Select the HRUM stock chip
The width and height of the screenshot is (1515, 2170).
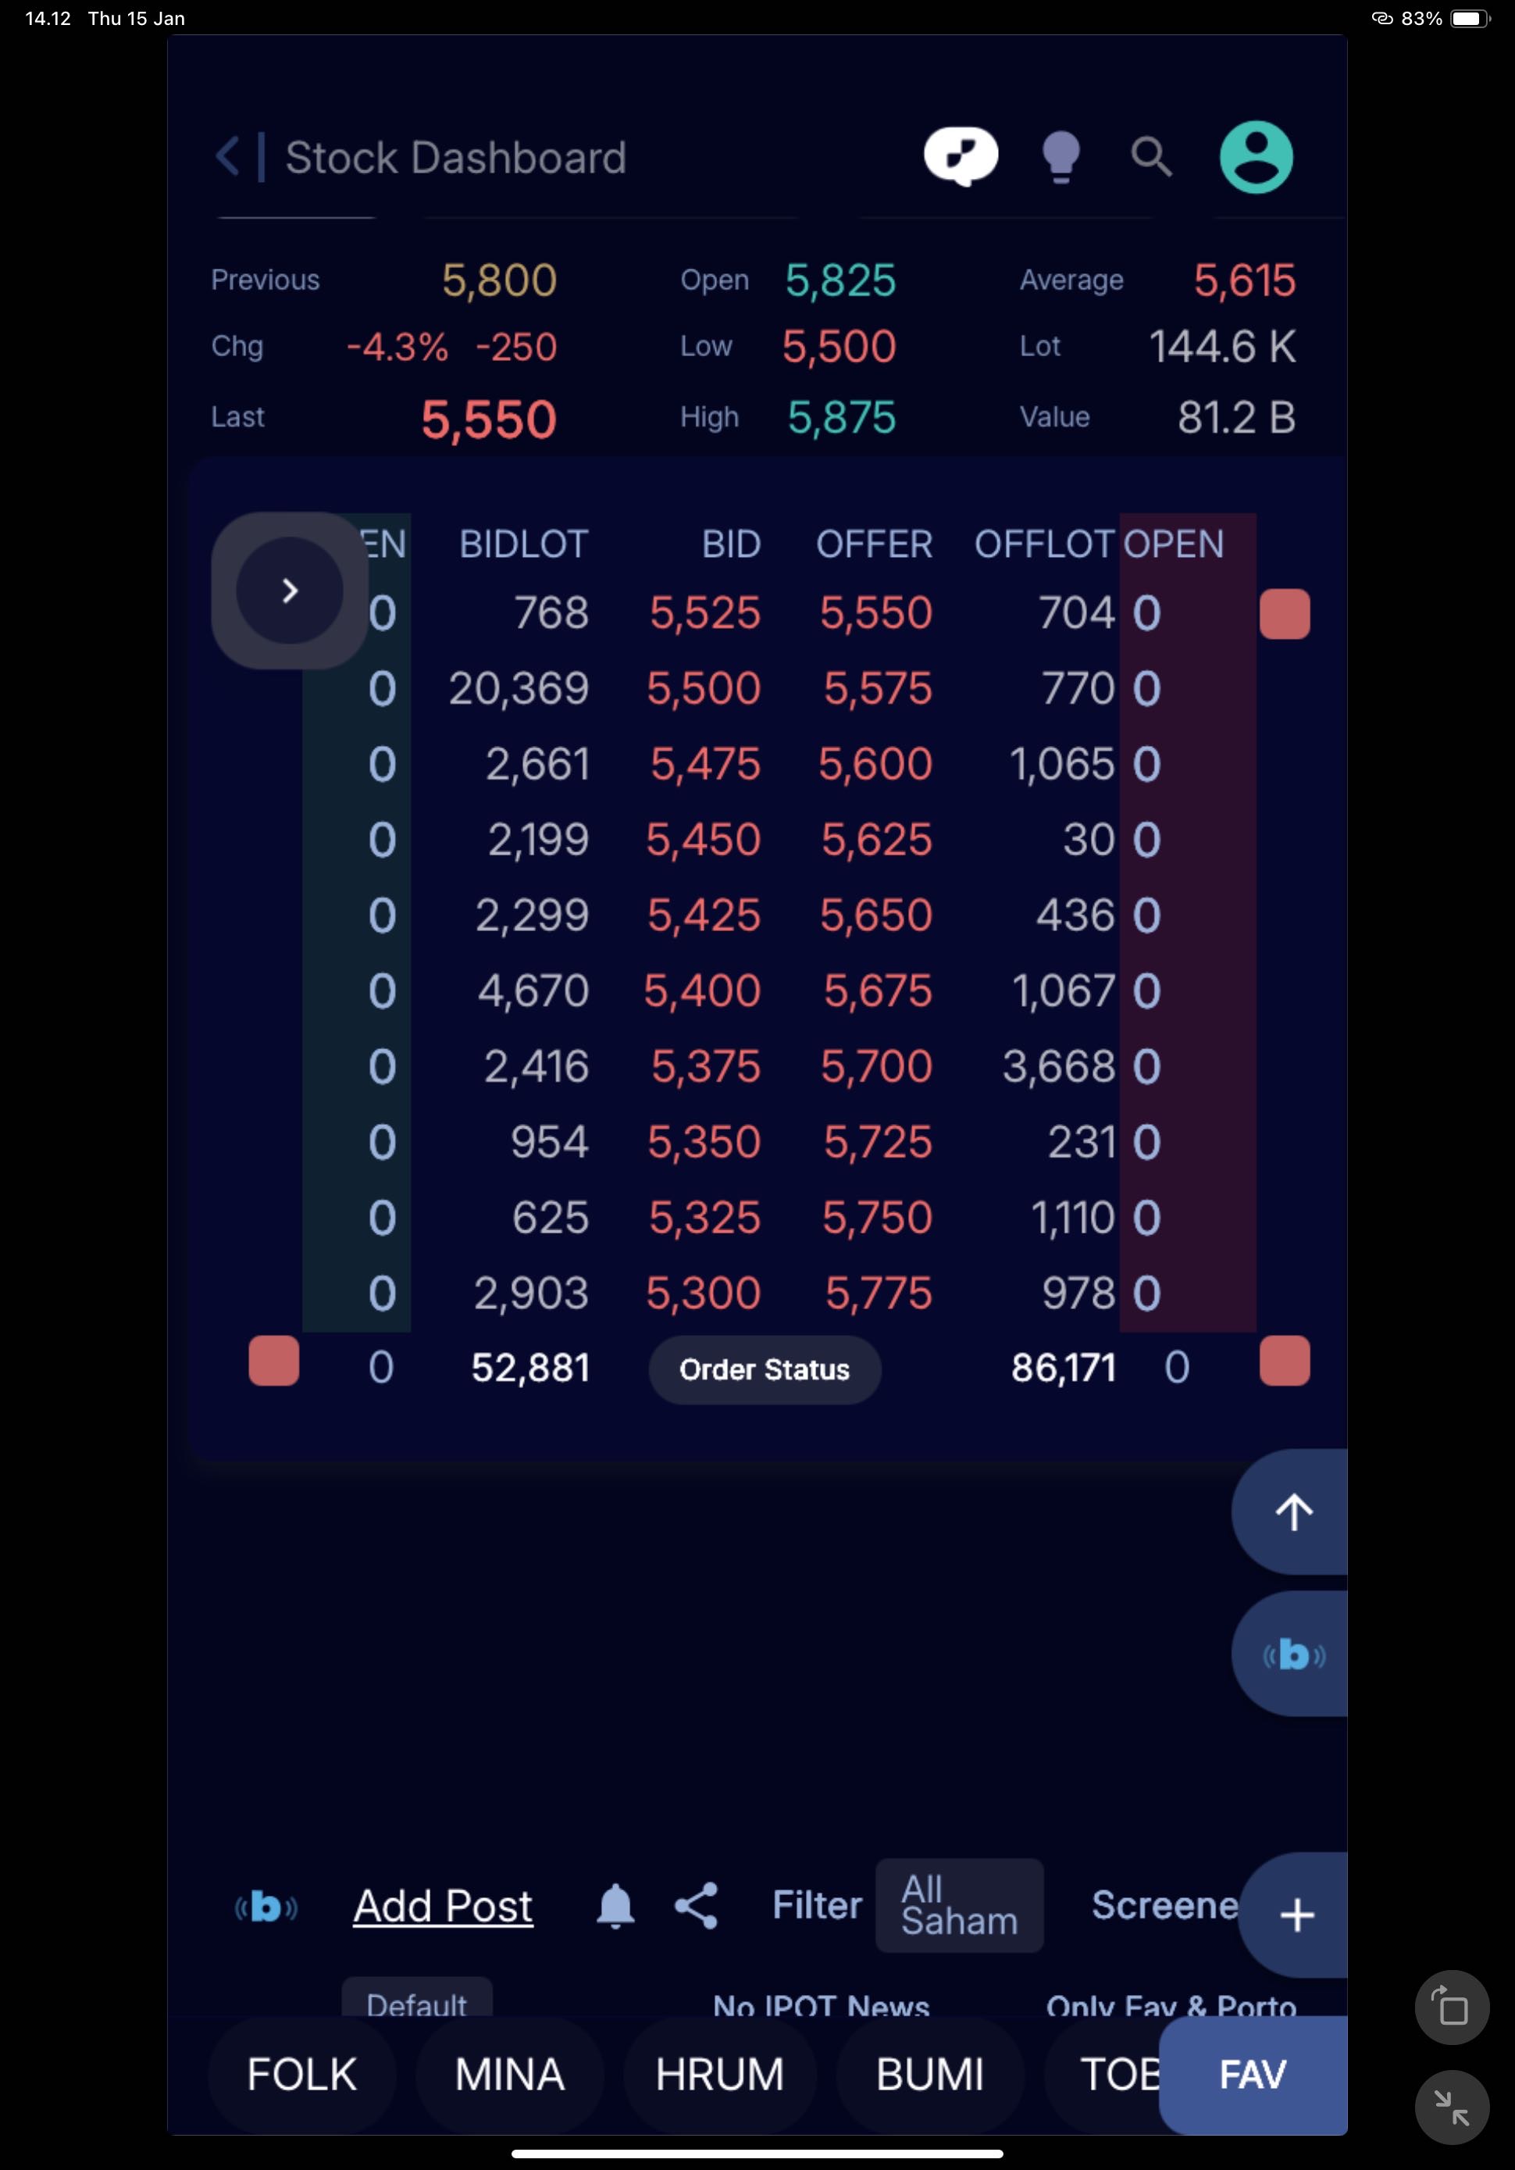tap(719, 2075)
